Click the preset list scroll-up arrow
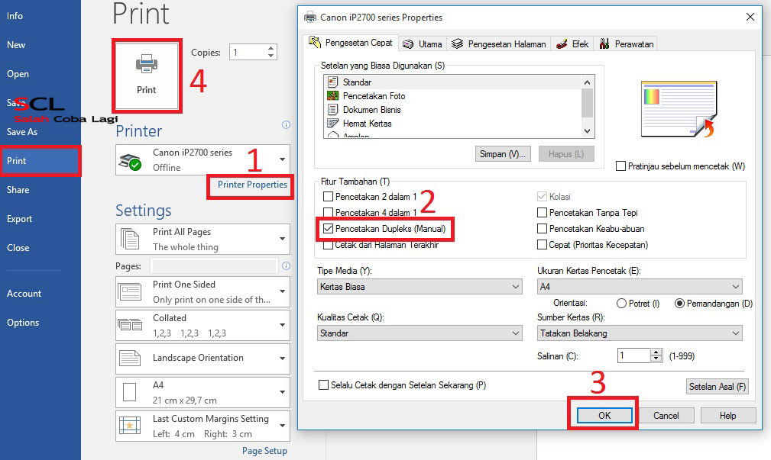Screen dimensions: 771x460 pos(587,82)
